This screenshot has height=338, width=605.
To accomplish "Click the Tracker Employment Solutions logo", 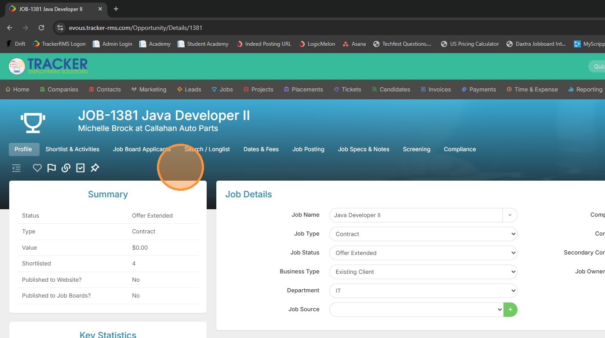I will point(48,66).
